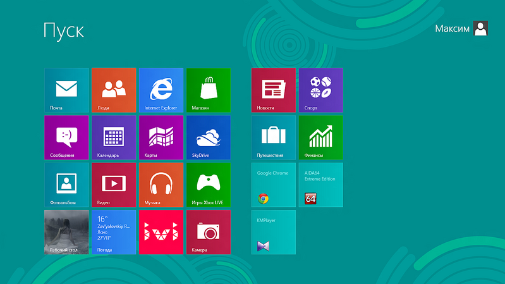This screenshot has height=284, width=505.
Task: Open the Магазин store tile
Action: tap(209, 90)
